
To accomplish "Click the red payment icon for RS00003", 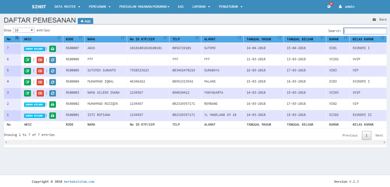I will pos(40,93).
